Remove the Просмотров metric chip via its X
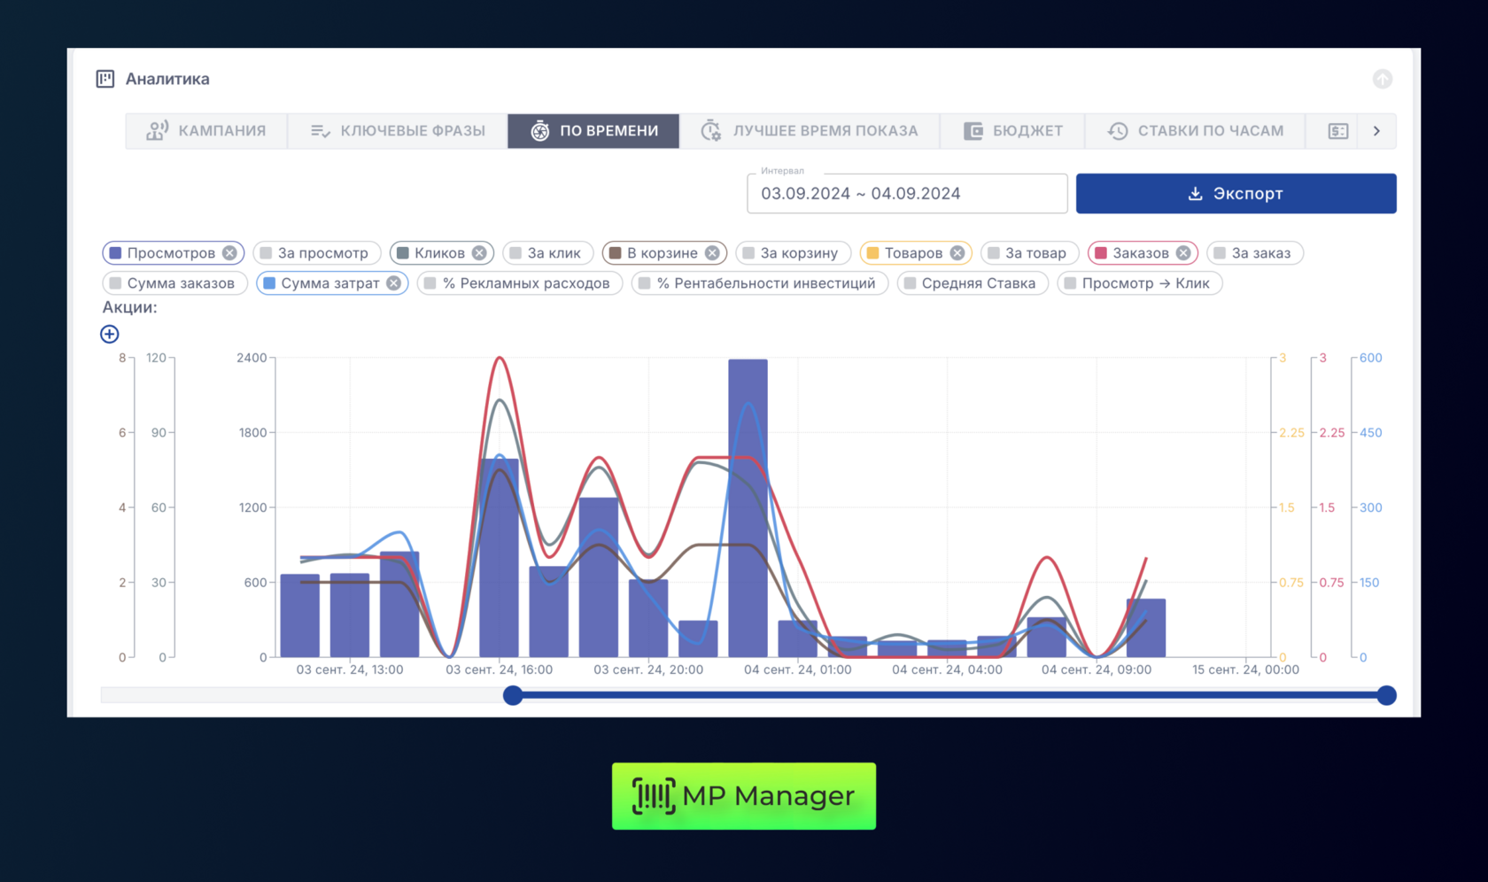Image resolution: width=1488 pixels, height=882 pixels. (x=229, y=253)
